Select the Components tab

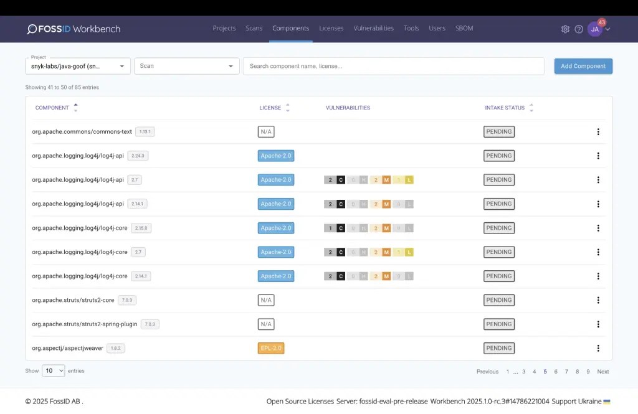[290, 28]
